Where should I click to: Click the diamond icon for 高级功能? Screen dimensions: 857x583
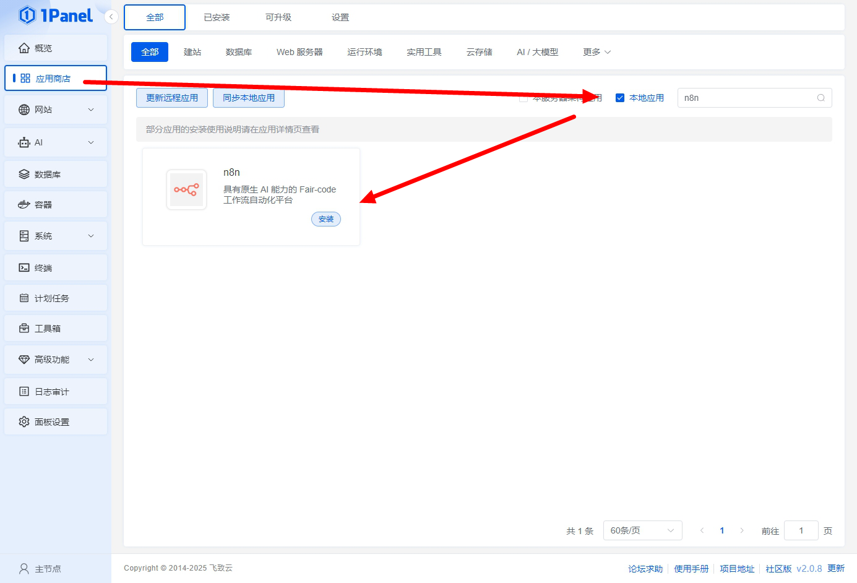pyautogui.click(x=24, y=359)
